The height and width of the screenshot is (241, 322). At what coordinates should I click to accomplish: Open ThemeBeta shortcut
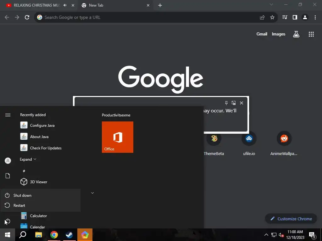click(x=214, y=144)
